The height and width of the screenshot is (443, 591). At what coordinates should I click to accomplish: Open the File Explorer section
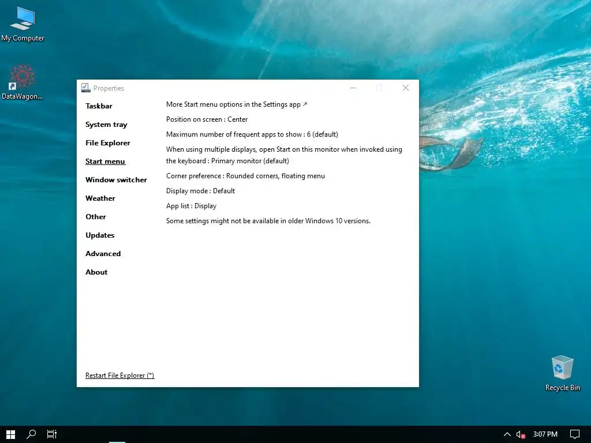coord(108,143)
